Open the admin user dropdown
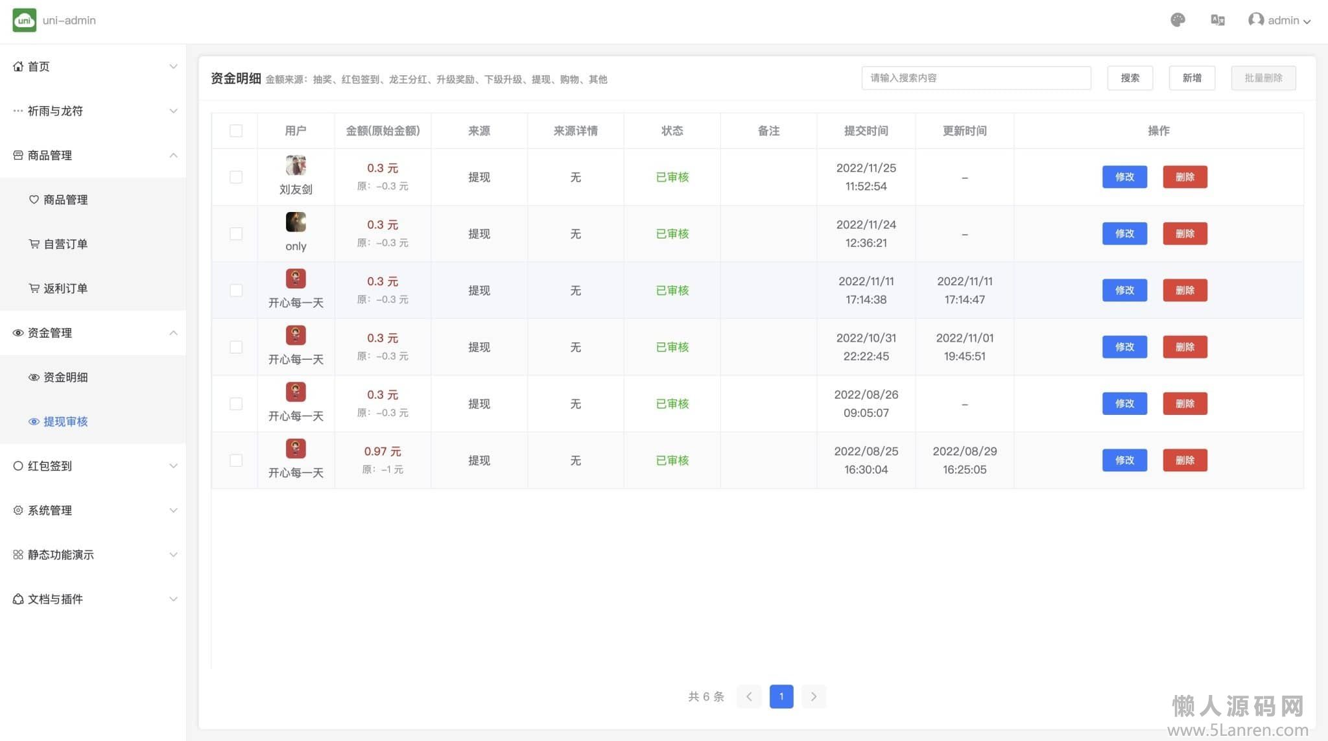The width and height of the screenshot is (1328, 741). 1279,20
